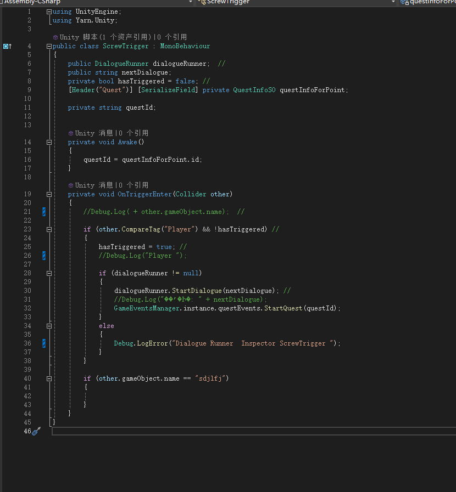Place the cursor on empty line 46
The image size is (456, 492).
point(253,432)
